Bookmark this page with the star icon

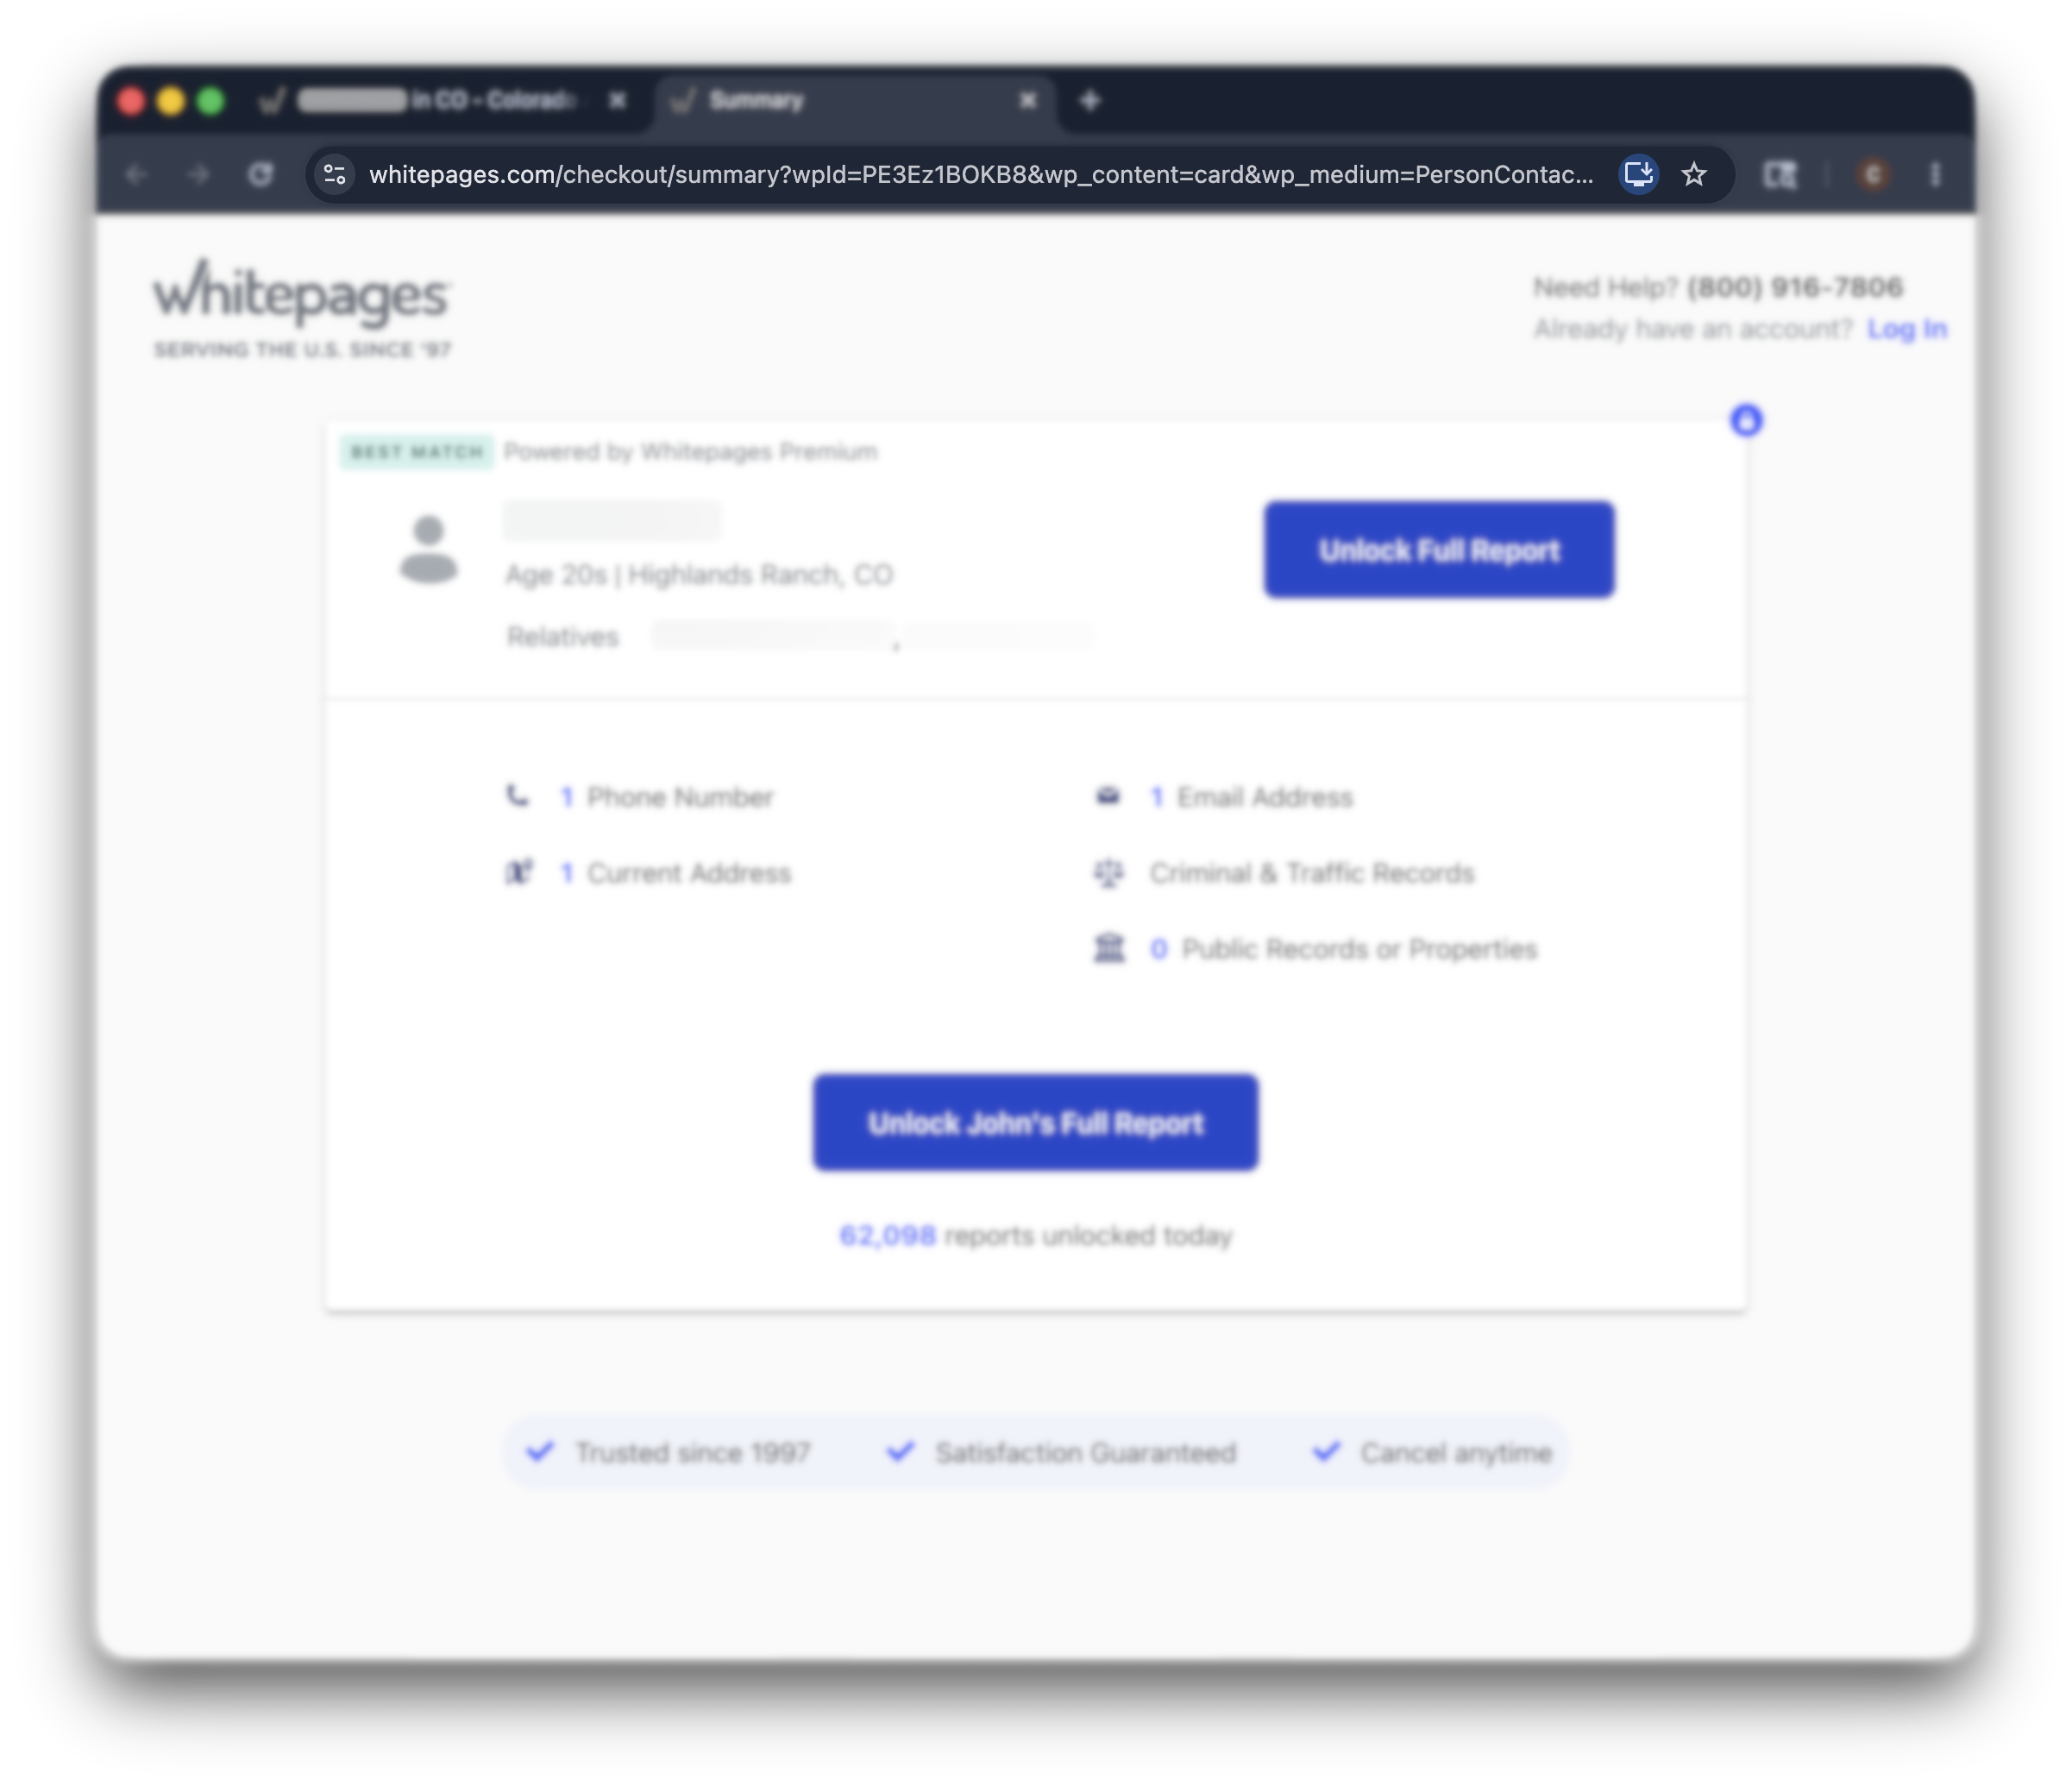[x=1694, y=175]
